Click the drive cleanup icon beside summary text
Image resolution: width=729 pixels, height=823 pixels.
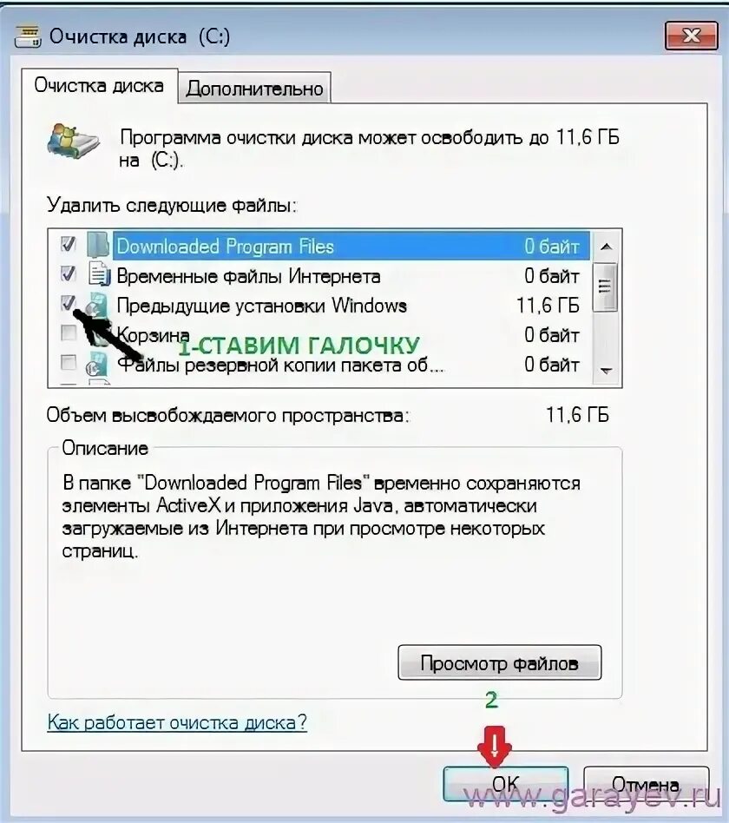point(73,141)
